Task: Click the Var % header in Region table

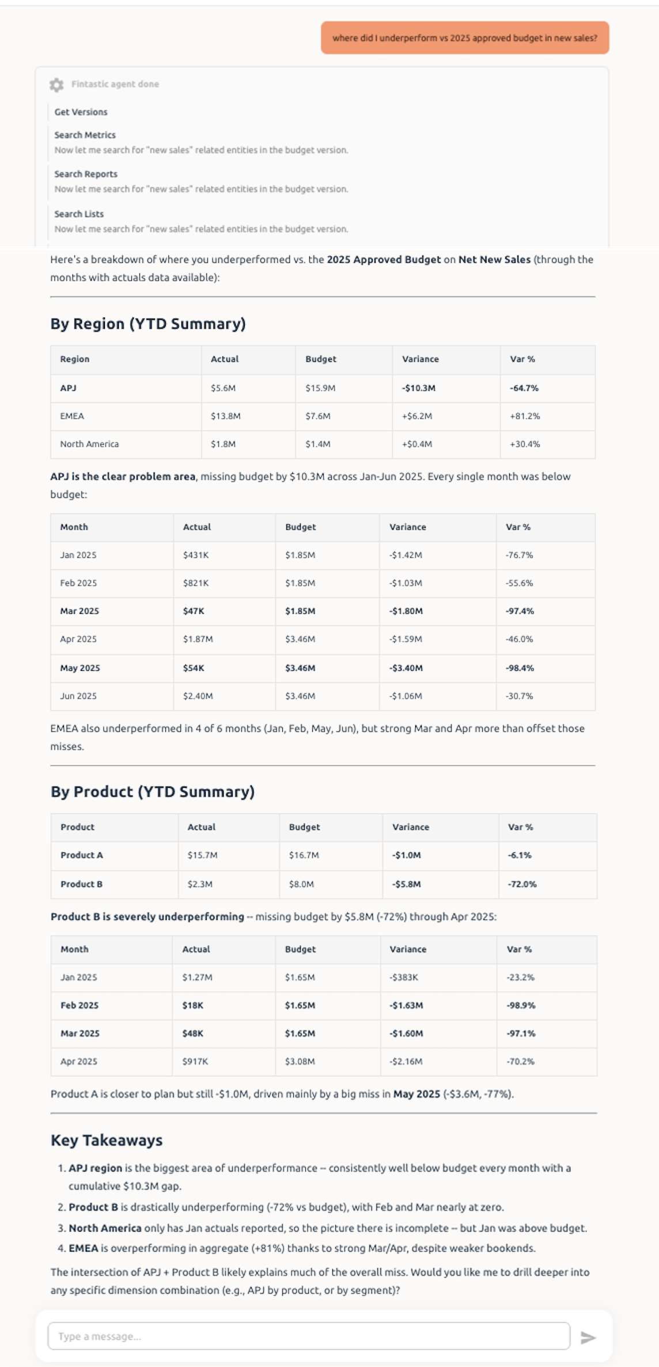Action: (x=522, y=359)
